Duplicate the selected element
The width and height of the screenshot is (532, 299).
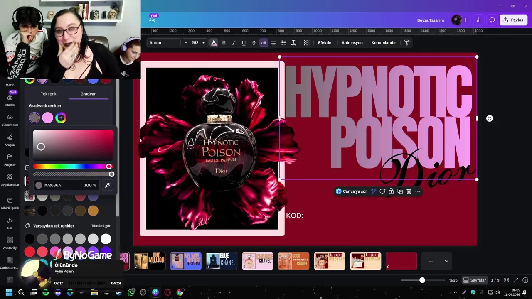pyautogui.click(x=400, y=191)
